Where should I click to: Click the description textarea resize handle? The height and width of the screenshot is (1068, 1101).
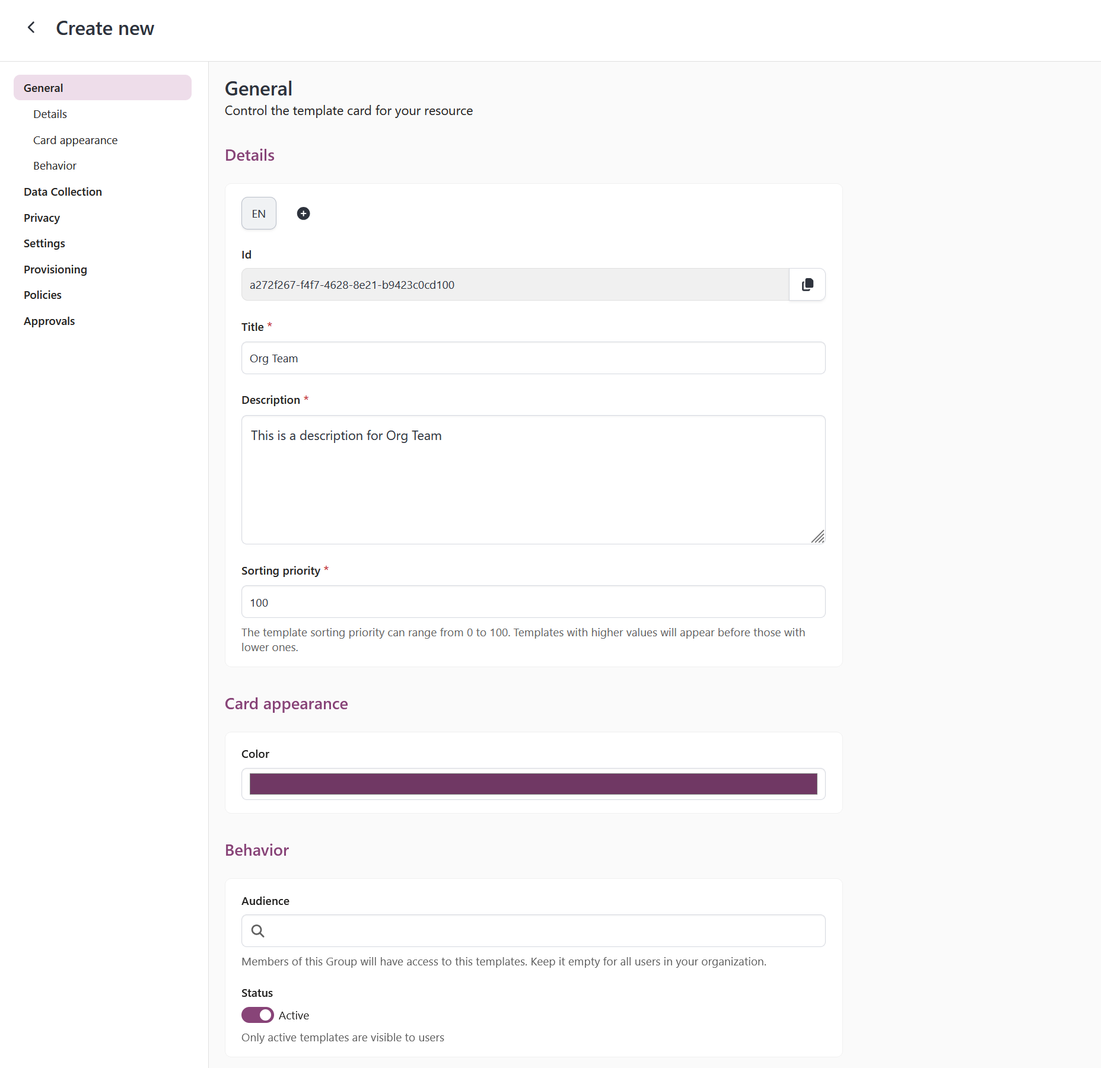(x=817, y=537)
